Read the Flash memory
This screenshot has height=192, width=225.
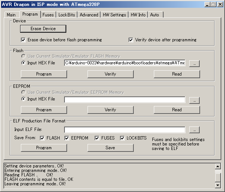tap(177, 74)
